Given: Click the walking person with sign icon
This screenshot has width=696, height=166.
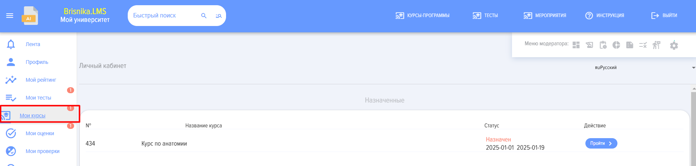Looking at the screenshot, I should [x=657, y=45].
